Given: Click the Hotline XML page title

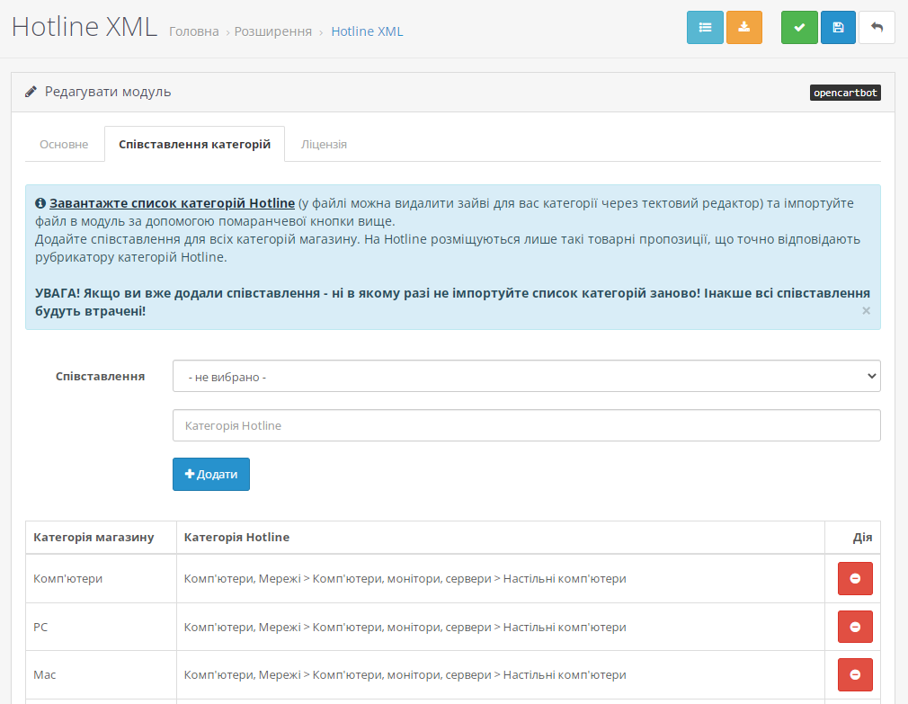Looking at the screenshot, I should click(84, 27).
